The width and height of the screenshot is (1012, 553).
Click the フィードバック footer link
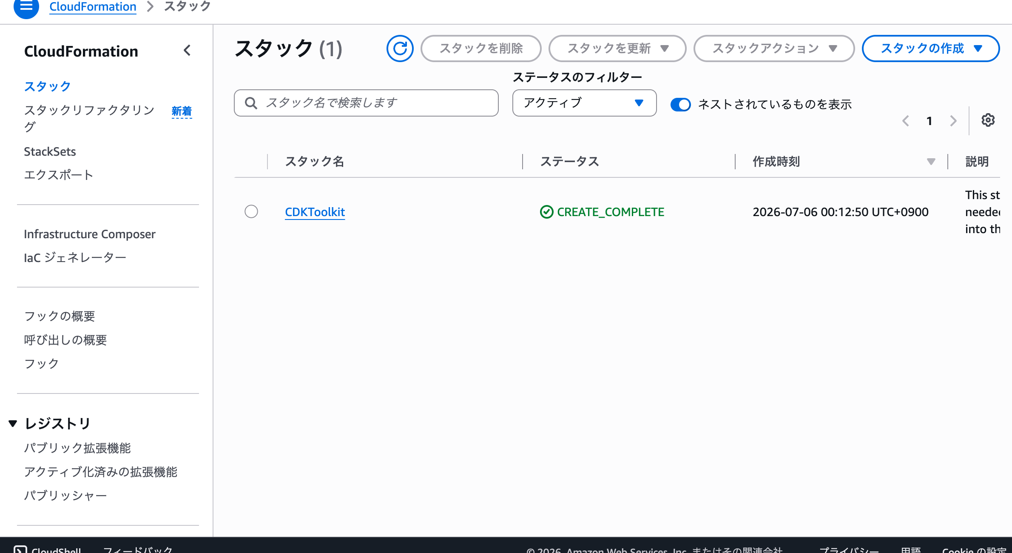[138, 550]
